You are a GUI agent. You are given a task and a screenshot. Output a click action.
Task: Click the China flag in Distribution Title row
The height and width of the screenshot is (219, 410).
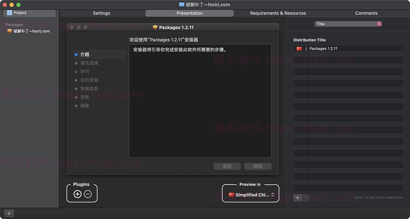point(299,49)
